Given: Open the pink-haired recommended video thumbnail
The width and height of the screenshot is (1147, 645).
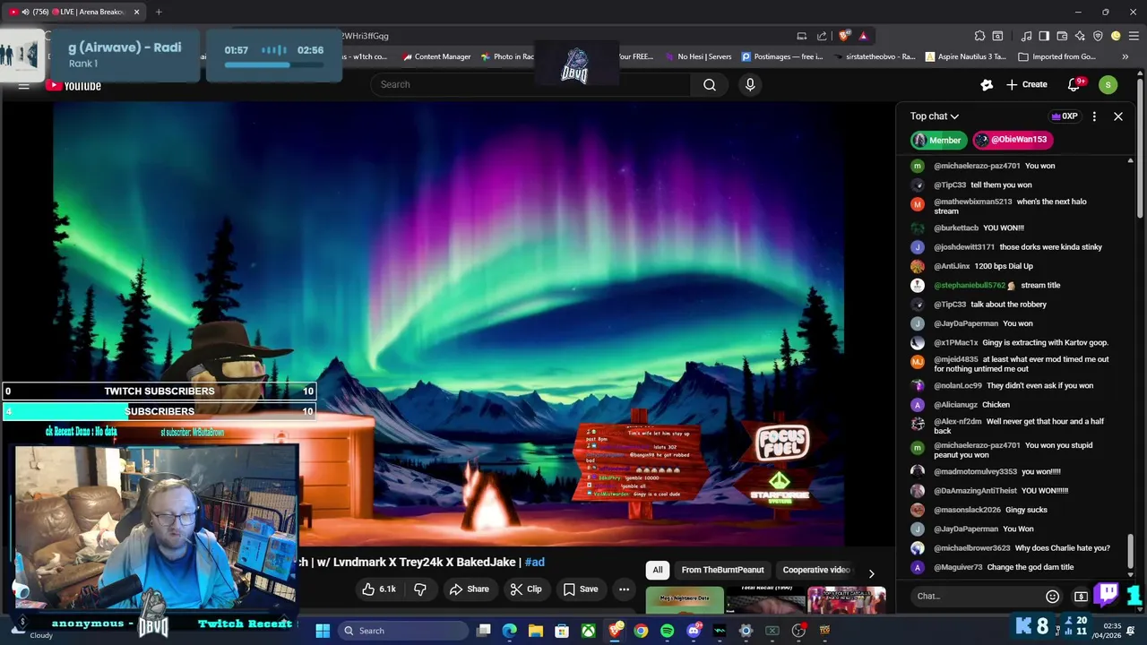Looking at the screenshot, I should [846, 600].
